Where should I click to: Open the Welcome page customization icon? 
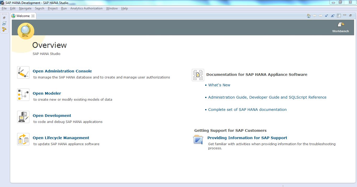(x=339, y=15)
